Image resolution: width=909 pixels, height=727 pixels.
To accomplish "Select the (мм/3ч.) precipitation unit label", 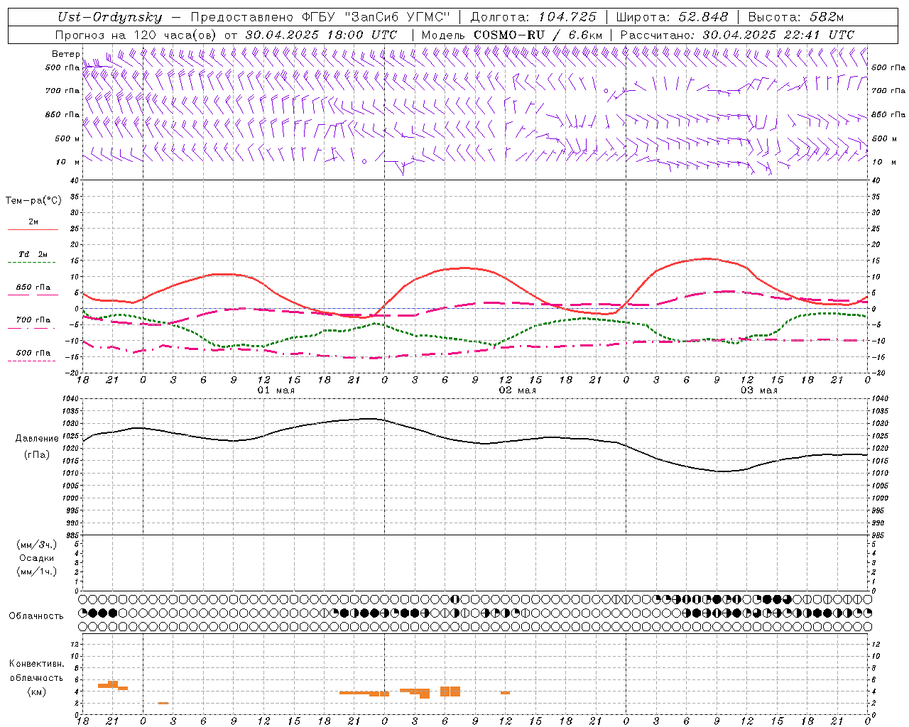I will [x=37, y=545].
